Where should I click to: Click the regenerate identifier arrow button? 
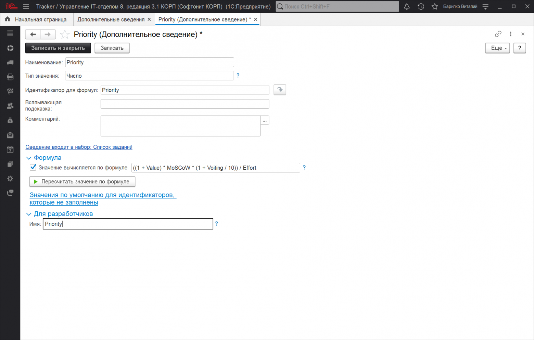[x=280, y=90]
